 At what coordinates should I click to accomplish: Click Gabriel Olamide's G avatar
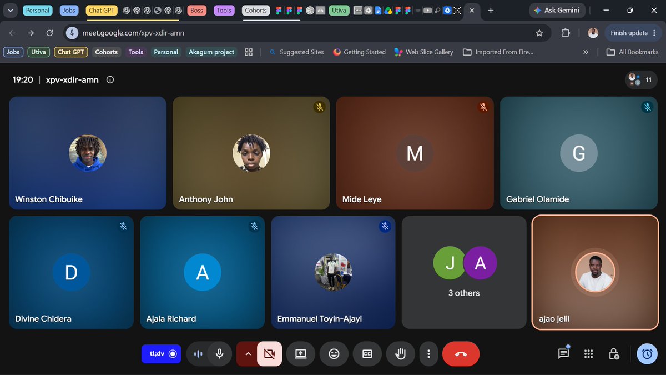(579, 153)
